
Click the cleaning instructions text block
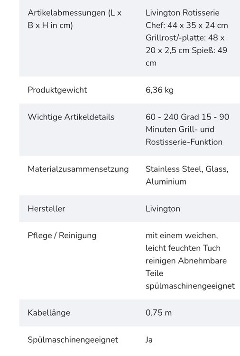click(190, 261)
